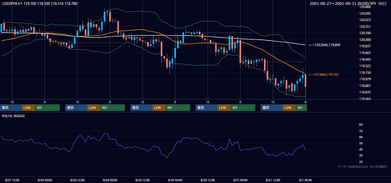The width and height of the screenshot is (391, 183).
Task: Click the 119.150 price axis label
Action: [365, 73]
